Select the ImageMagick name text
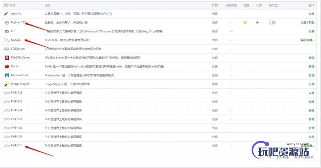321x168 pixels. (x=20, y=84)
